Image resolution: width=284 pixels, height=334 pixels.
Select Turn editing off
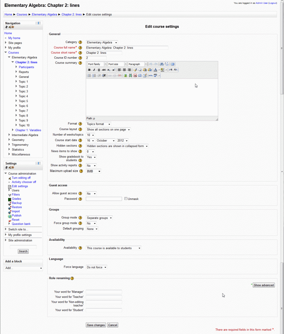click(21, 178)
